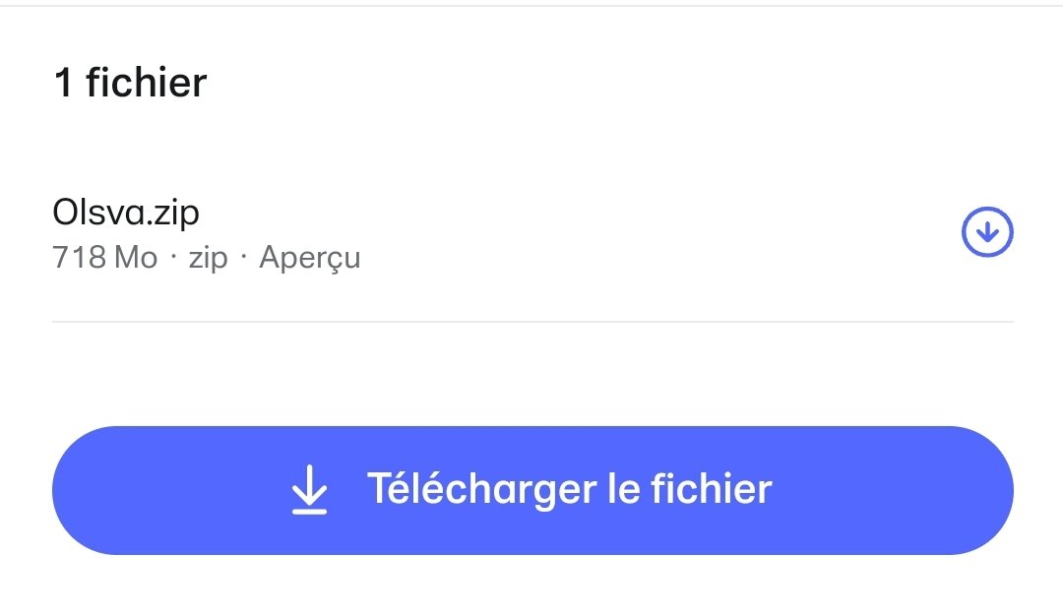Start download with the blue Télécharger button
Image resolution: width=1063 pixels, height=616 pixels.
(532, 490)
